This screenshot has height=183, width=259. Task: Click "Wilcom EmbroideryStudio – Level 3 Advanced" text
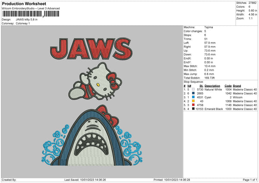tap(31, 9)
